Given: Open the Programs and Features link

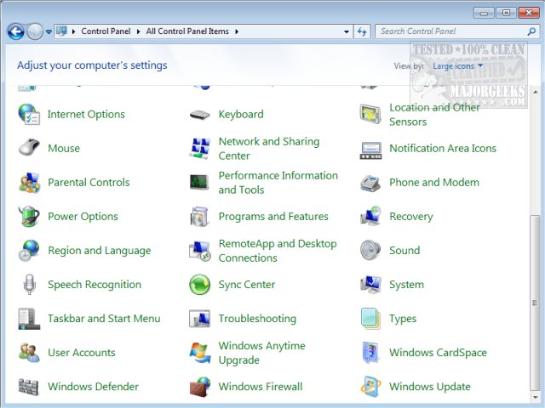Looking at the screenshot, I should pos(273,217).
